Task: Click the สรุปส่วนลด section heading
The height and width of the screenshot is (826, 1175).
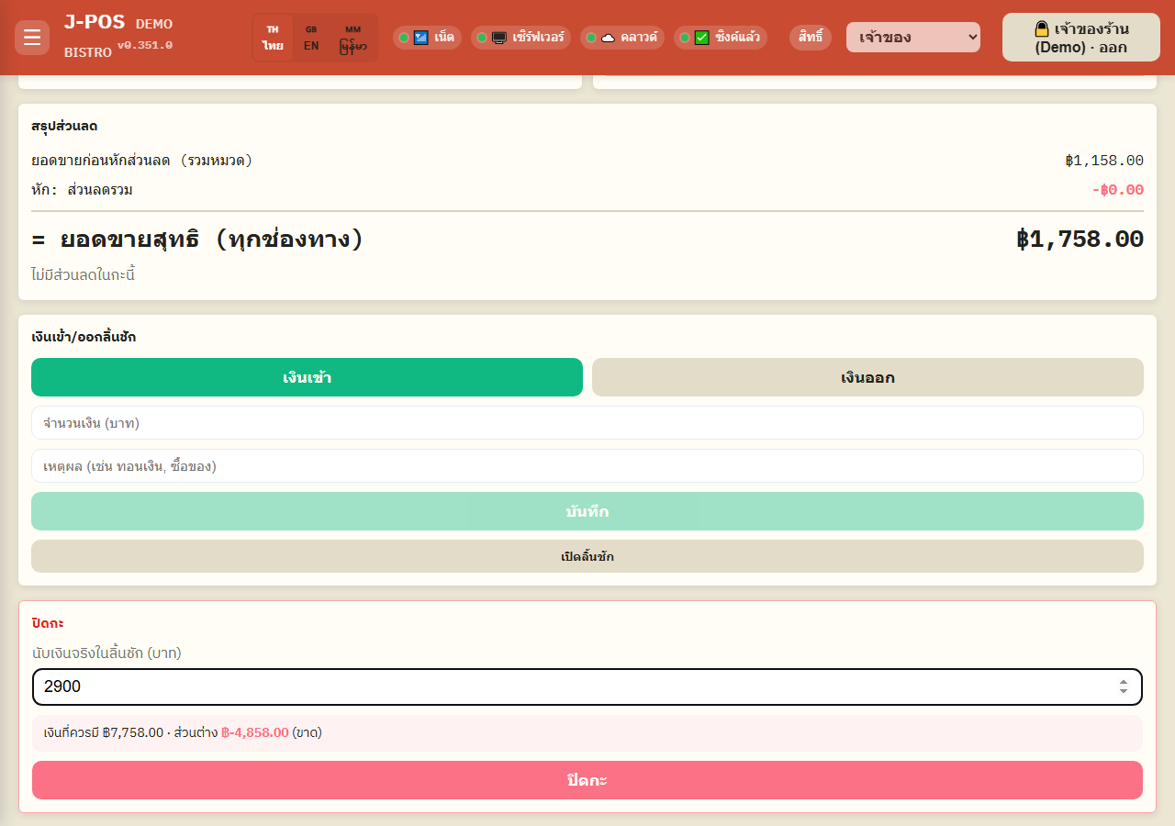Action: [64, 126]
